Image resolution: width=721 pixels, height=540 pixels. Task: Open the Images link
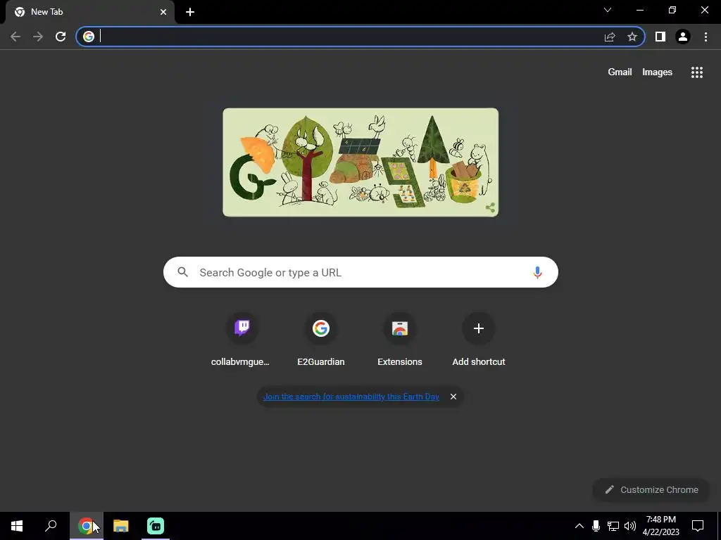coord(657,72)
